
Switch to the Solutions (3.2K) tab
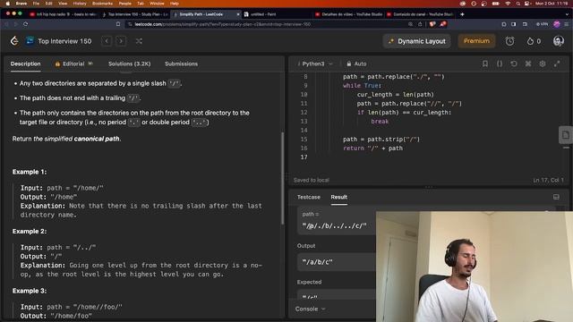click(x=129, y=64)
